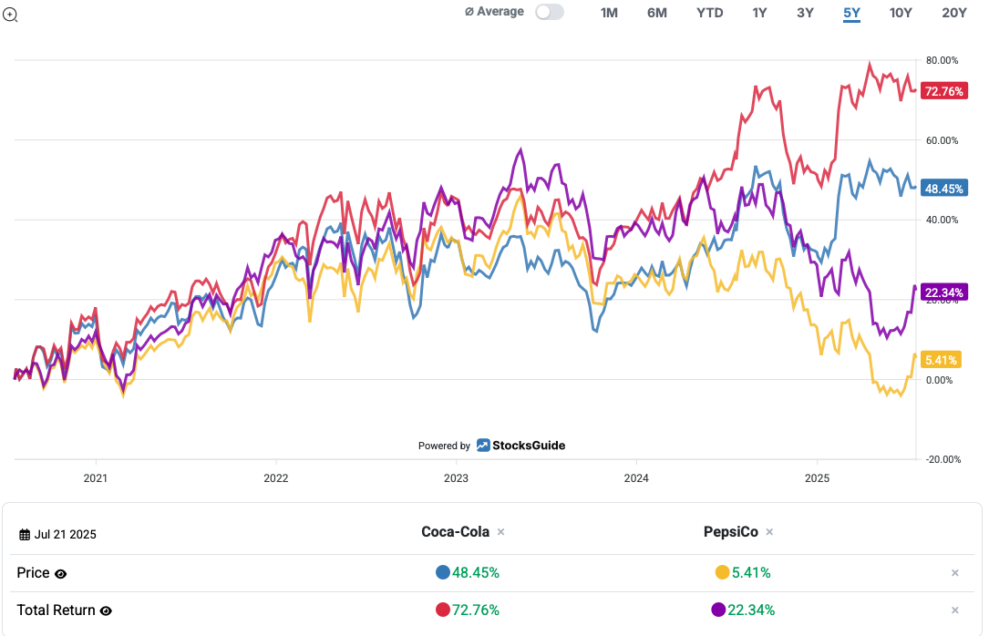Screen dimensions: 989x636
Task: Click the Coca-Cola column header
Action: pos(456,532)
